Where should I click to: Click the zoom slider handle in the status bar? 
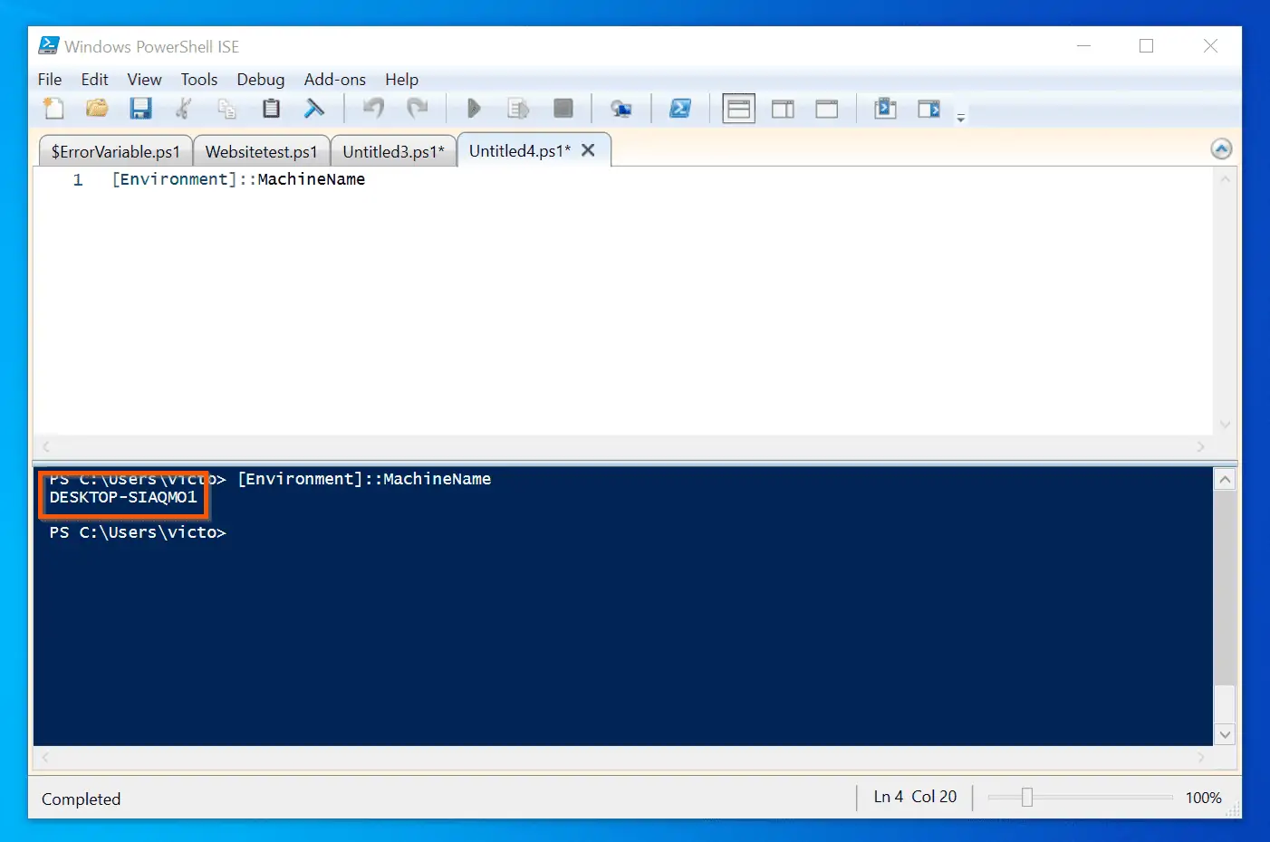pos(1026,797)
